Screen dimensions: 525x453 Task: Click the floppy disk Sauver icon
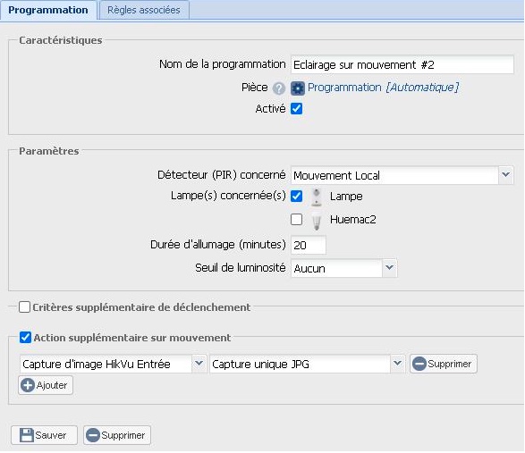coord(27,435)
